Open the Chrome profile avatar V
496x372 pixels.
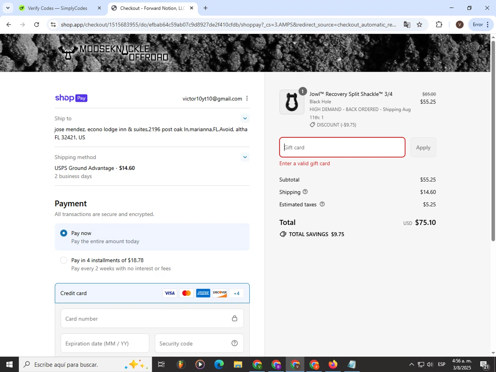coord(460,24)
